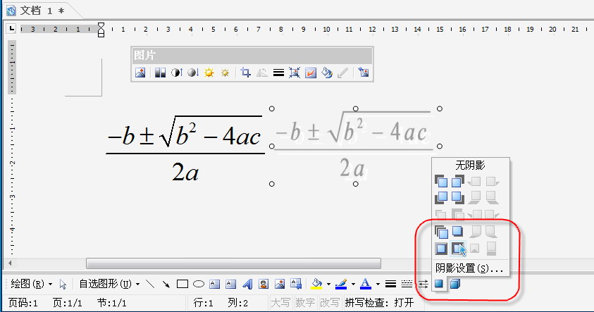Image resolution: width=594 pixels, height=312 pixels.
Task: Open the 自选图形(U) menu
Action: pos(109,284)
